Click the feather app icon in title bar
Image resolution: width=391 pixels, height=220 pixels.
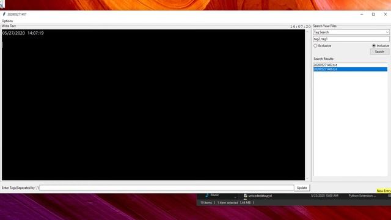pos(4,14)
